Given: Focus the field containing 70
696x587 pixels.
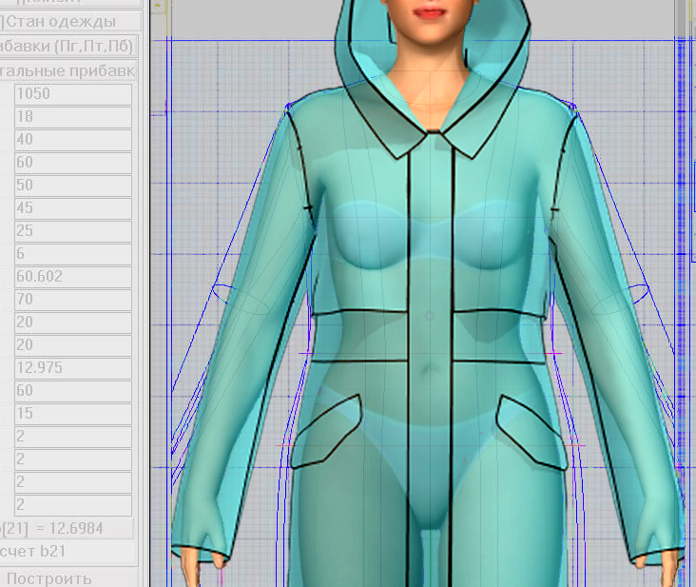Looking at the screenshot, I should [x=73, y=300].
